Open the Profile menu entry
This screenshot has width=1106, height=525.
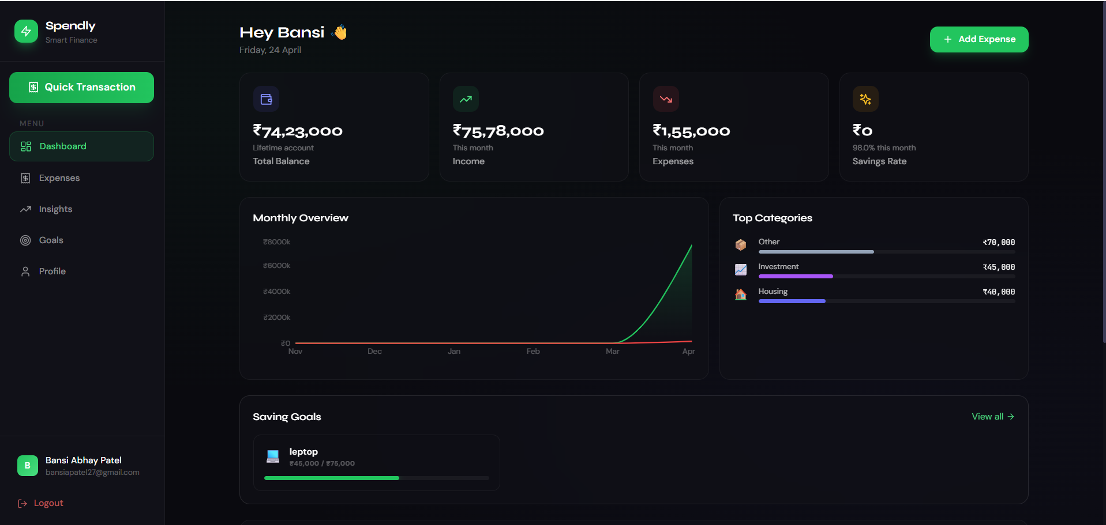pos(52,271)
